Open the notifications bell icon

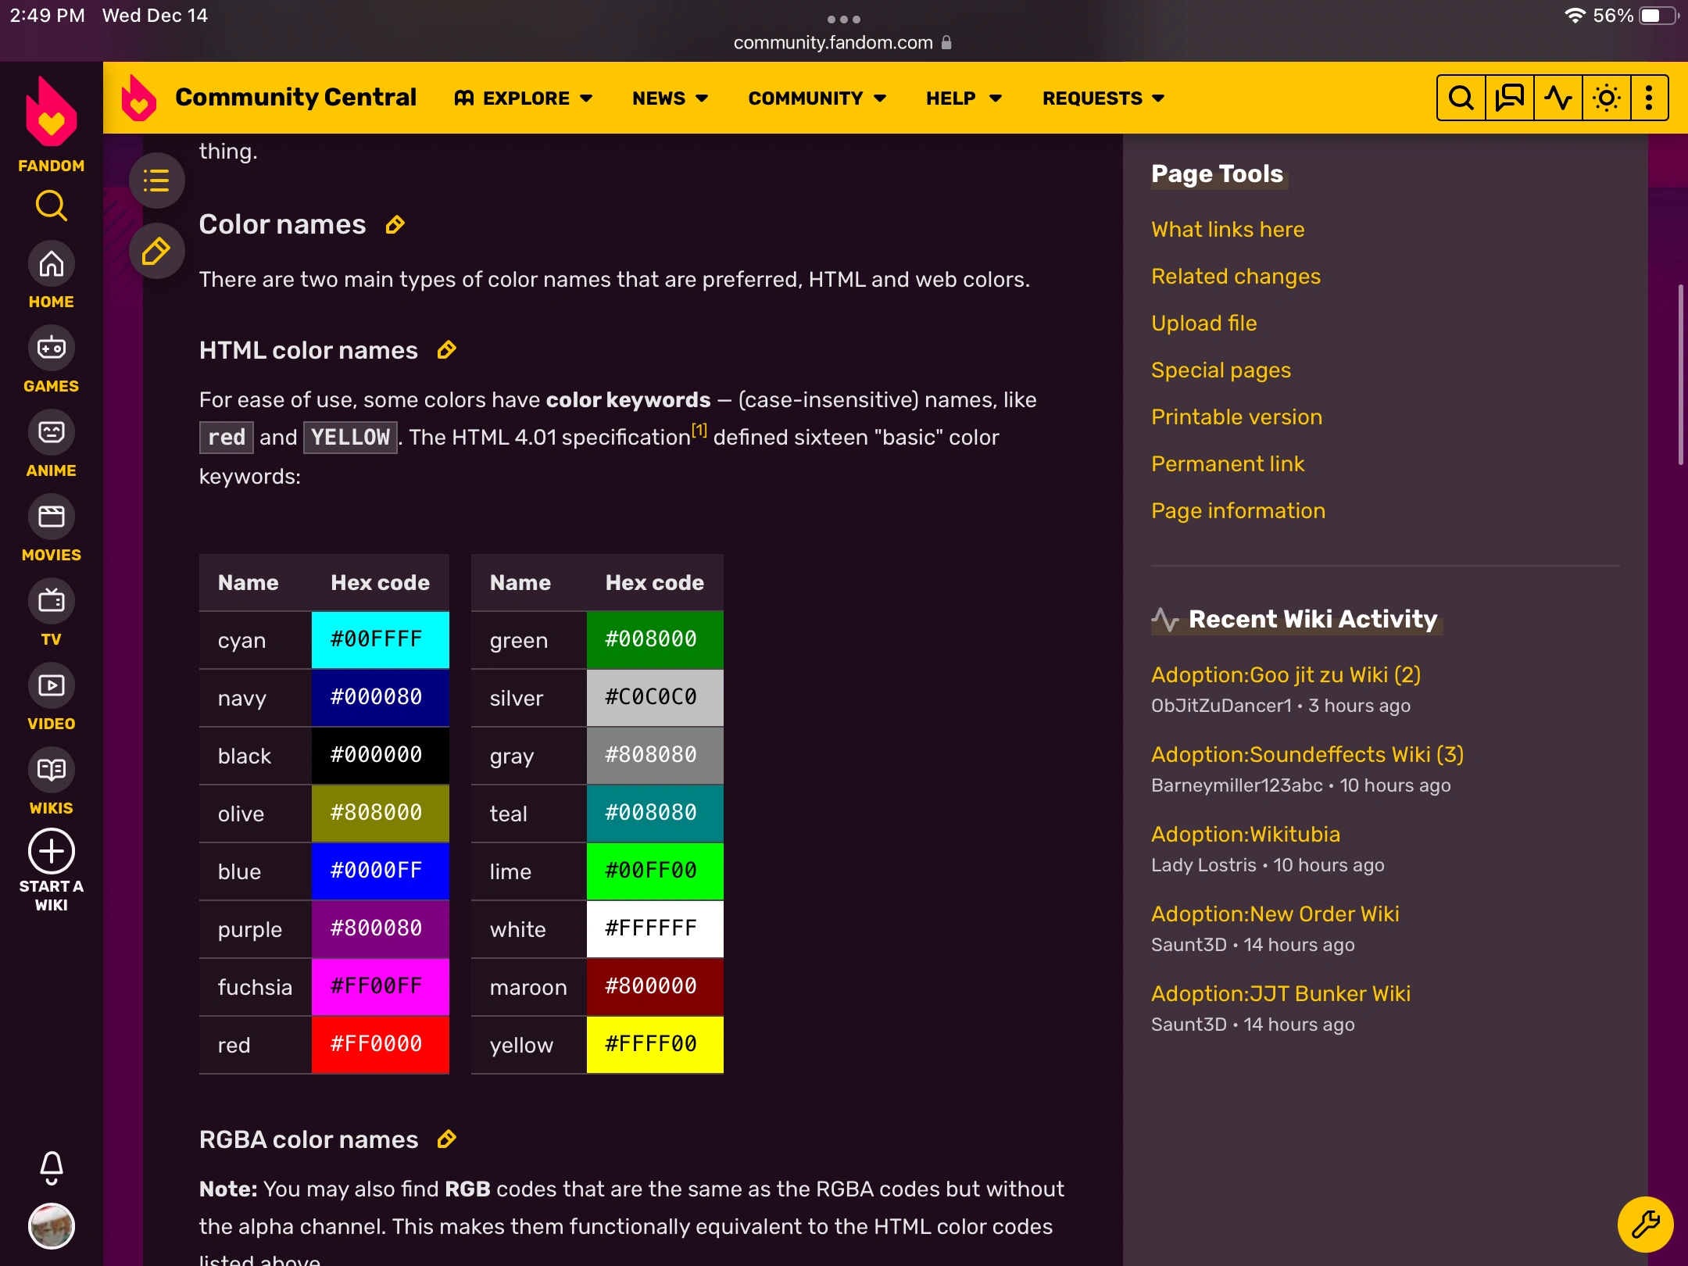point(52,1167)
